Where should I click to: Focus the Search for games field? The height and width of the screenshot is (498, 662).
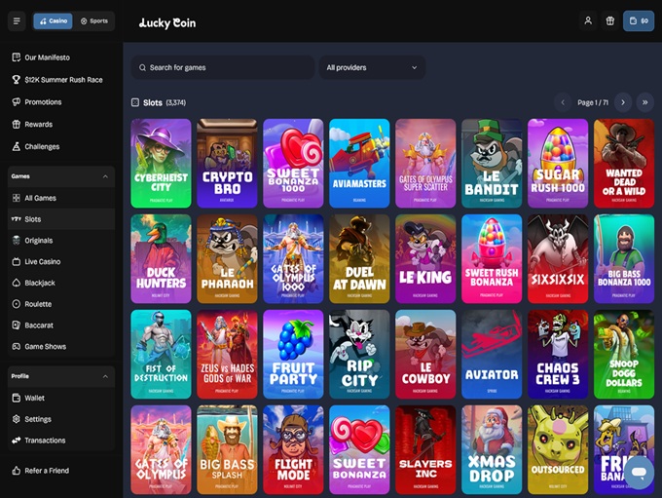[223, 67]
